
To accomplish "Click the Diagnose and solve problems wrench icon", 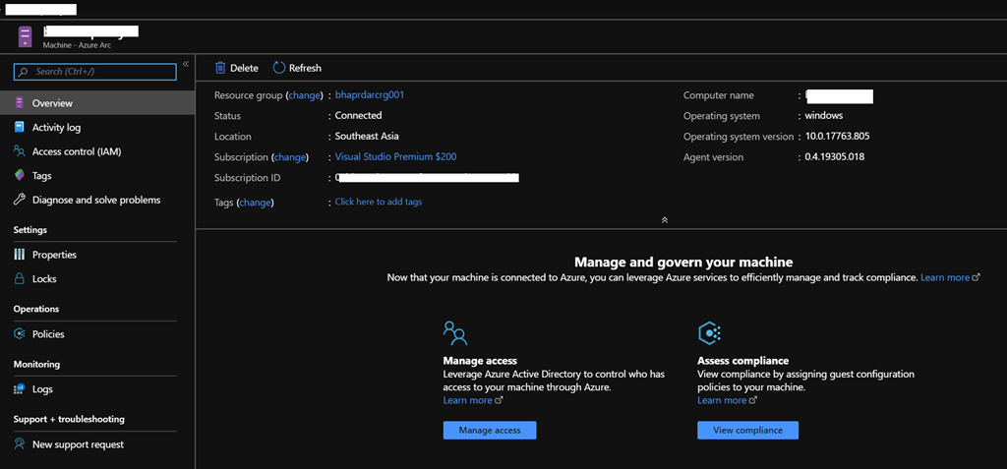I will point(20,200).
